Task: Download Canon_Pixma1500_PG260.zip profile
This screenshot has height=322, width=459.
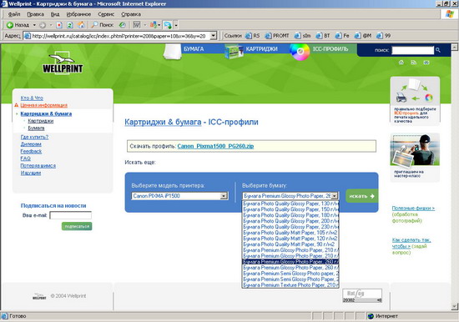Action: click(x=215, y=146)
